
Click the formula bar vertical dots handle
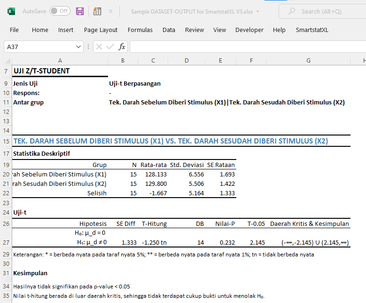click(x=88, y=47)
